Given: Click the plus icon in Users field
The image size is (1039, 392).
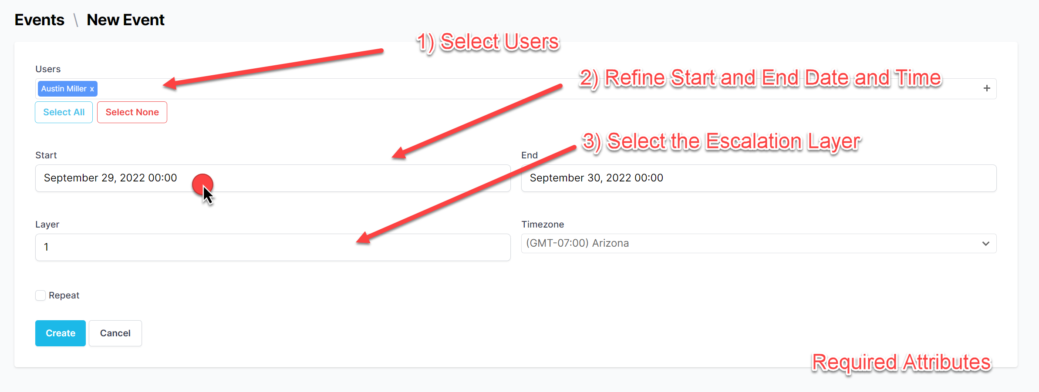Looking at the screenshot, I should 987,88.
